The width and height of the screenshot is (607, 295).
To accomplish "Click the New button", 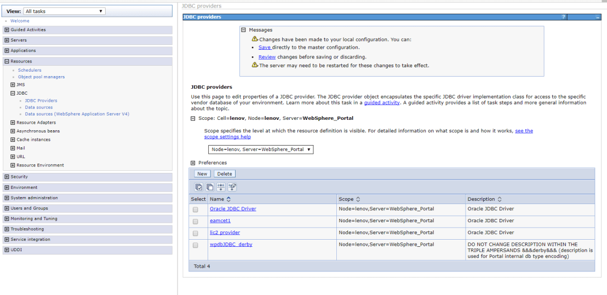I will click(x=202, y=173).
